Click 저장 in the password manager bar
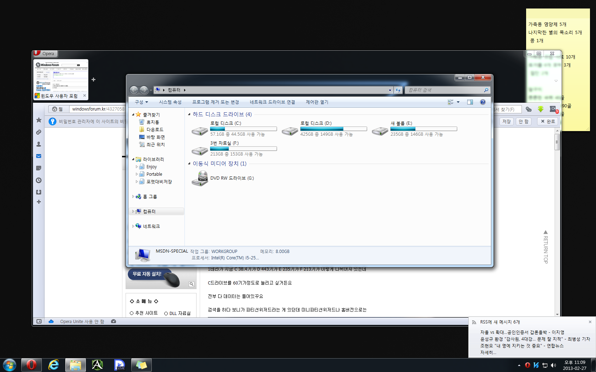The height and width of the screenshot is (372, 596). [x=507, y=122]
